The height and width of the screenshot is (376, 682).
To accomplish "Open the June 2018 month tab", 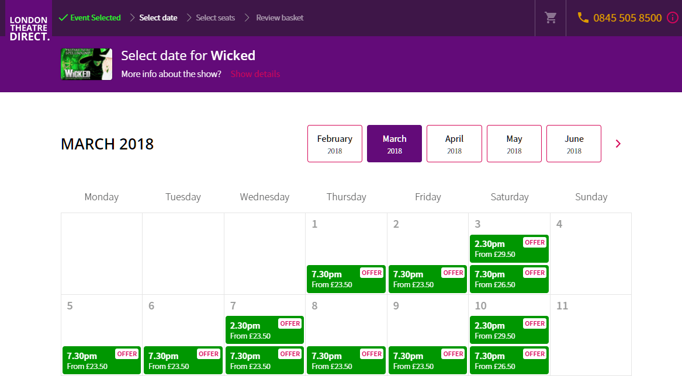I will (x=574, y=144).
